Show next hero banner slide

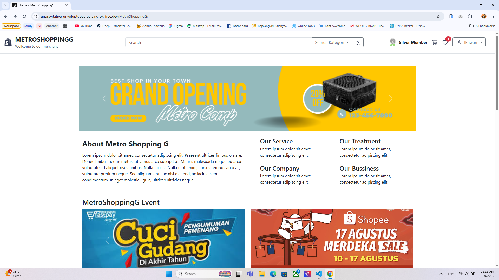pyautogui.click(x=390, y=99)
